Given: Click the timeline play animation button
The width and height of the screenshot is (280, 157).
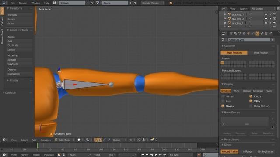Looking at the screenshot, I should tap(156, 155).
